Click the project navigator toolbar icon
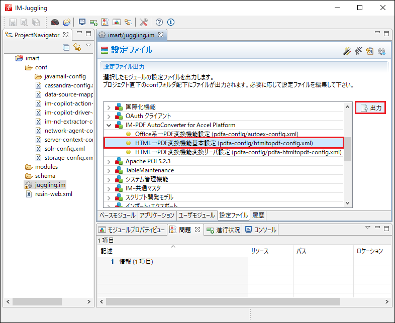395x323 pixels. [x=128, y=22]
